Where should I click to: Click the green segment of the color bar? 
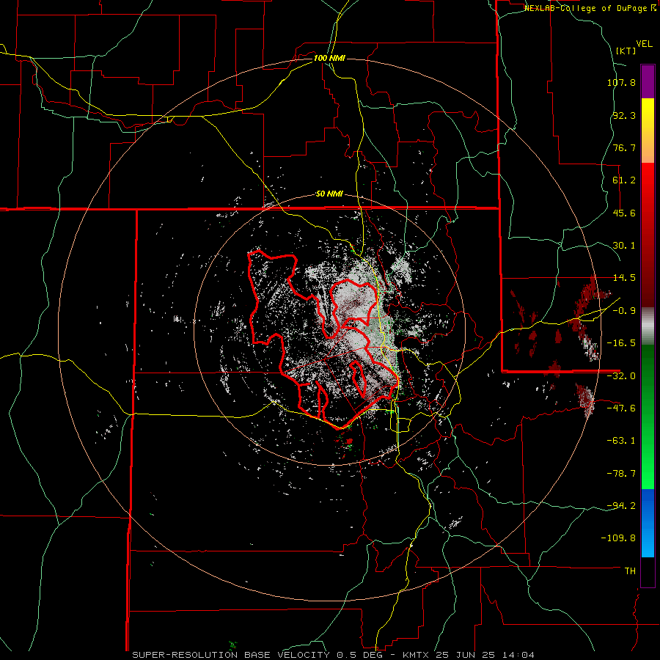pos(648,417)
